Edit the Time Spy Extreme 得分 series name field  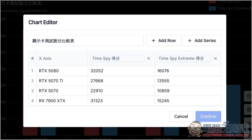(184, 58)
